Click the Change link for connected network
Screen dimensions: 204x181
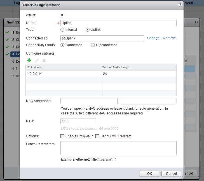coord(153,38)
